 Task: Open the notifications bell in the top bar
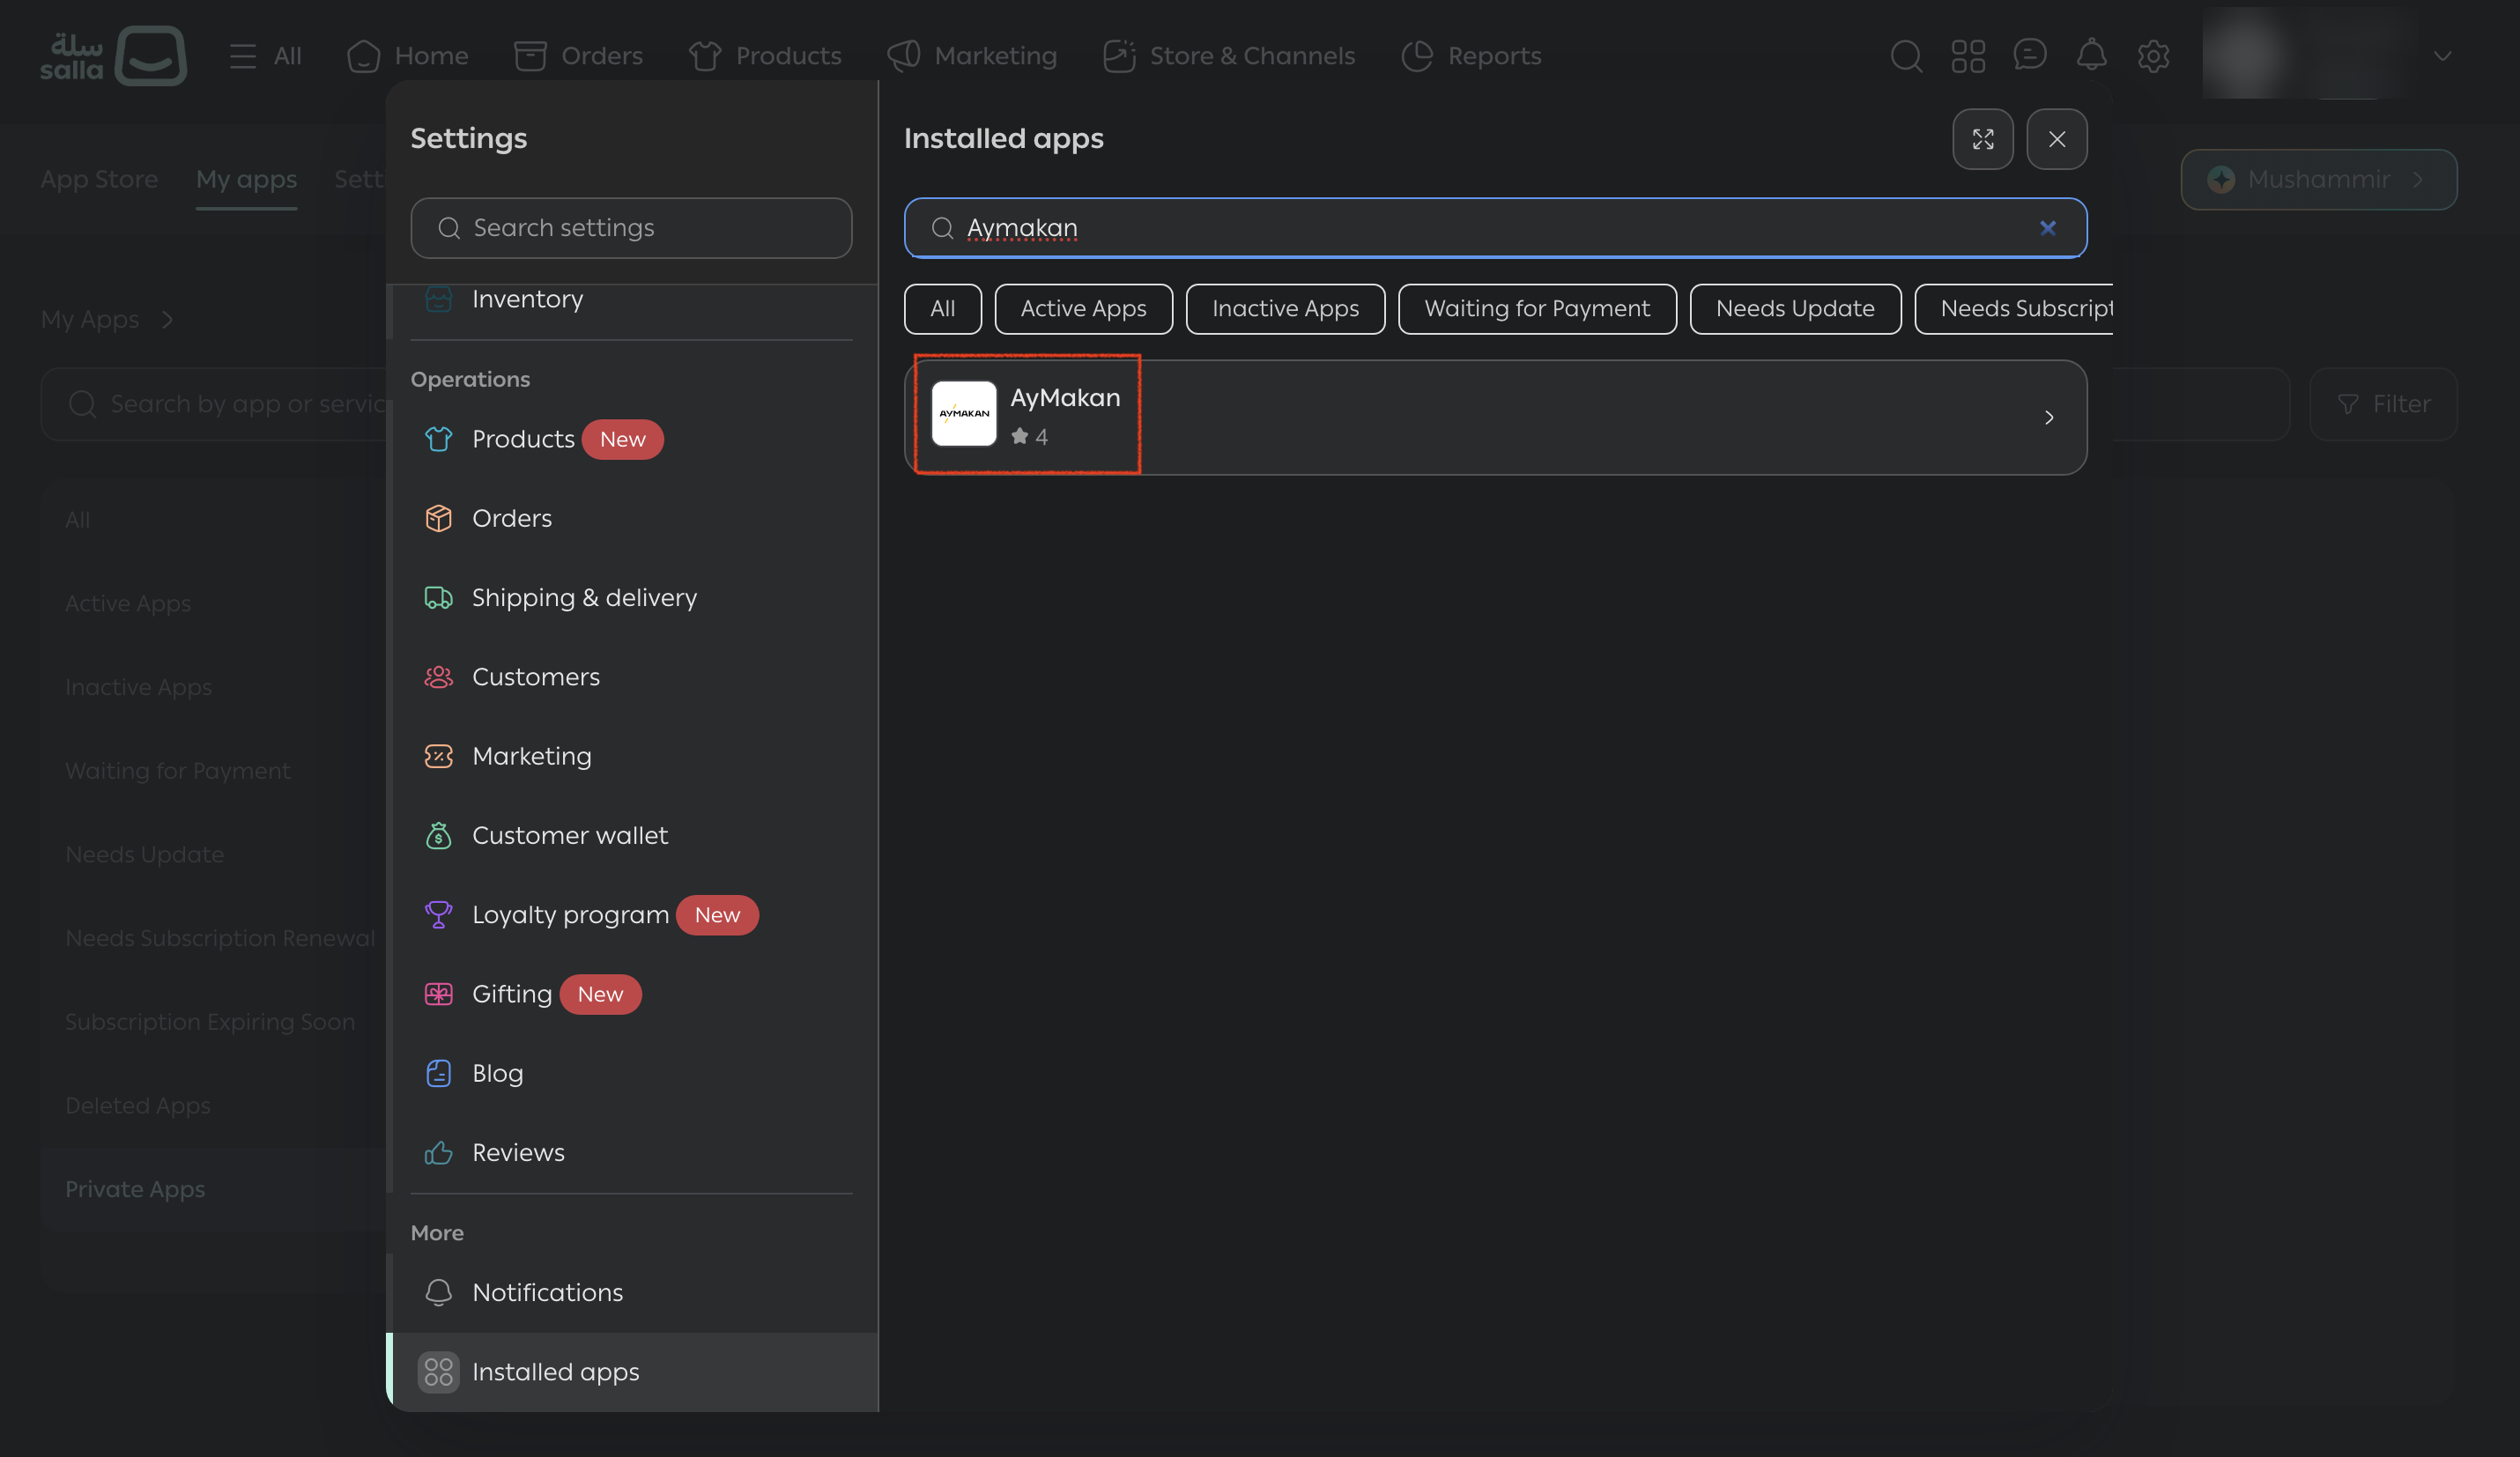pyautogui.click(x=2091, y=55)
